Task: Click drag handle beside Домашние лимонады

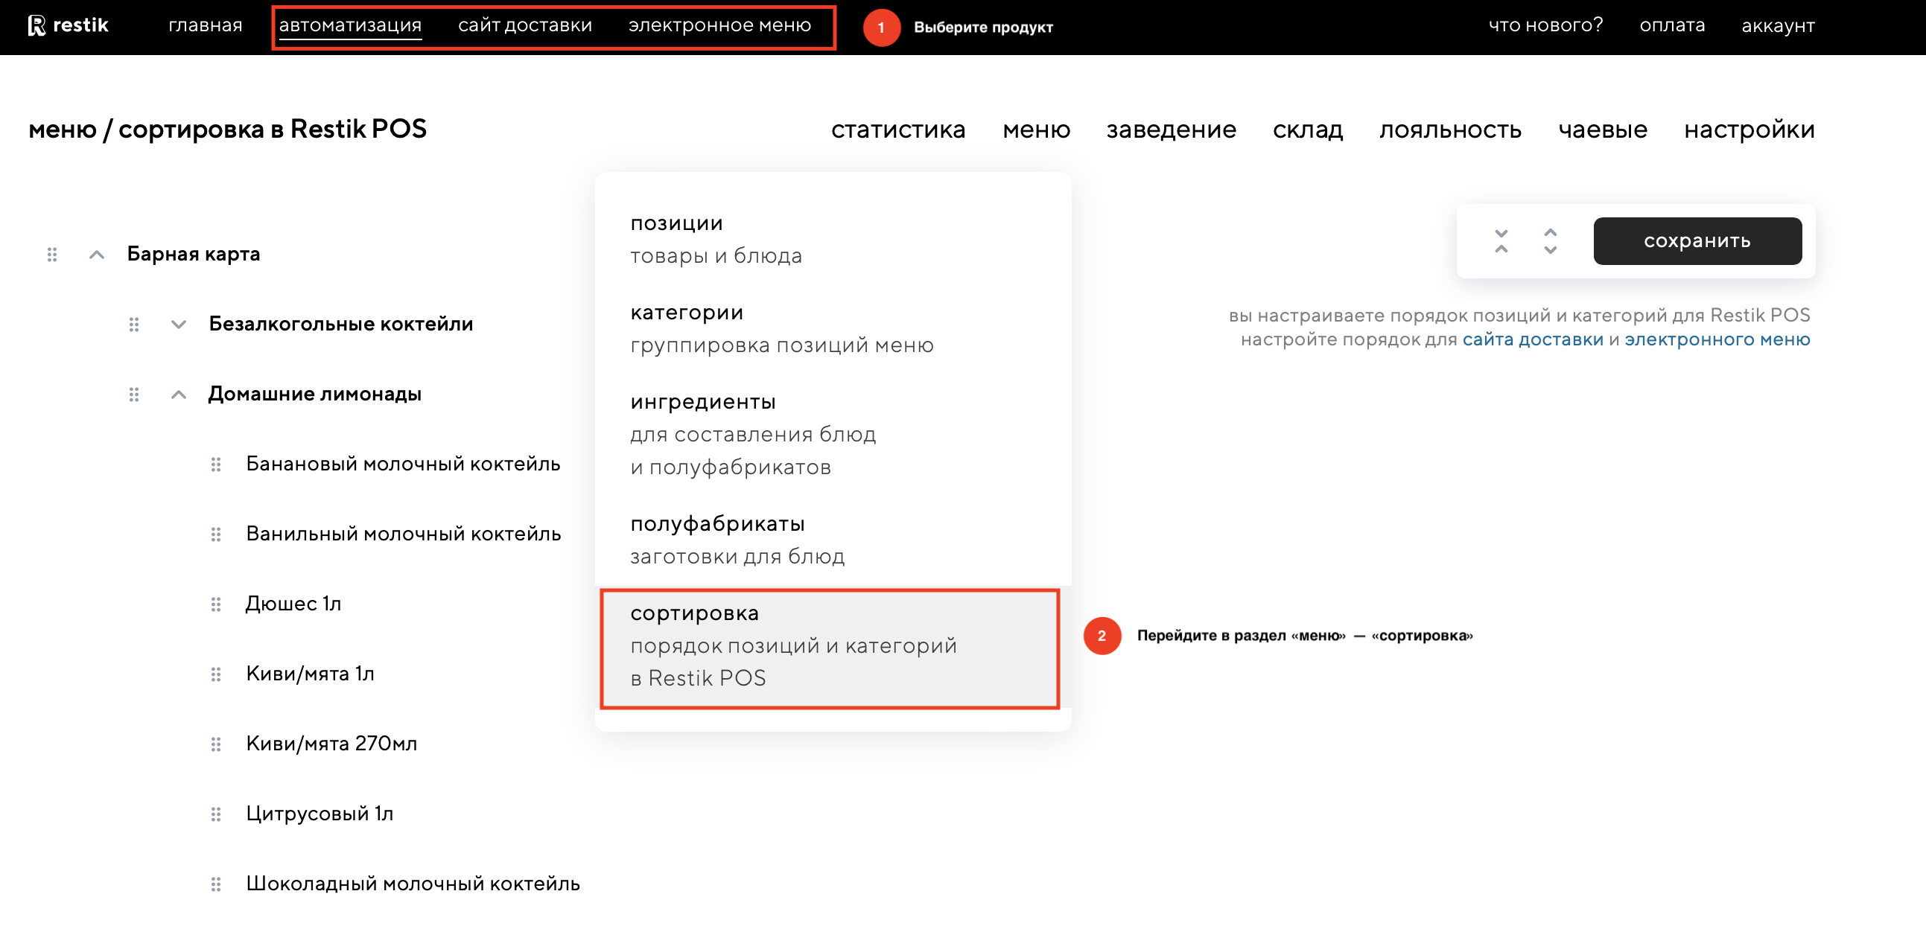Action: coord(134,394)
